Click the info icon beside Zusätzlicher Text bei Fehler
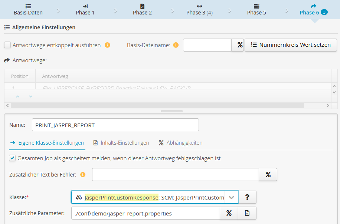Viewport: 340px width, 224px height. 83,175
